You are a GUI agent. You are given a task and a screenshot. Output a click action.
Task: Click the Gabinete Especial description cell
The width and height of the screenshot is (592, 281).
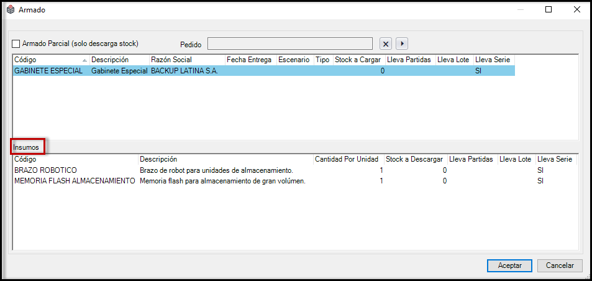119,71
